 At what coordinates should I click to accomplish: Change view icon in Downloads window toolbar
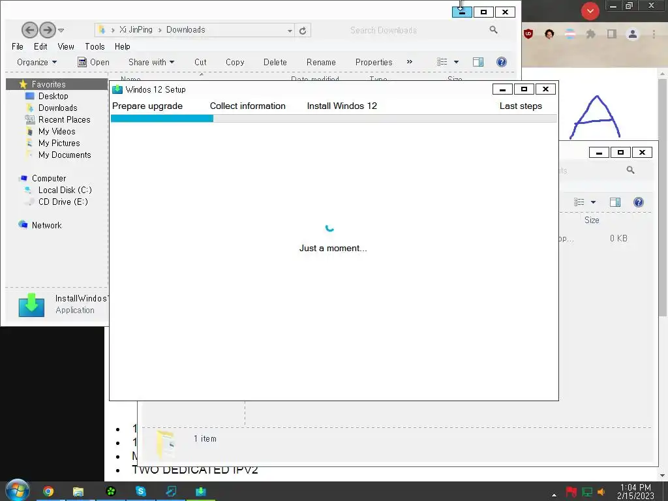pyautogui.click(x=442, y=62)
